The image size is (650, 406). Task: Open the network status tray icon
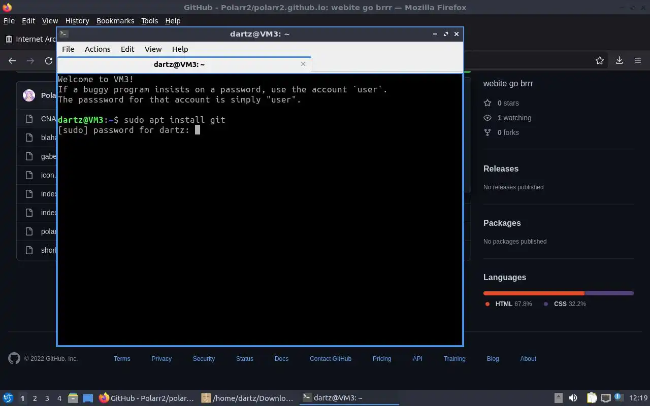605,398
